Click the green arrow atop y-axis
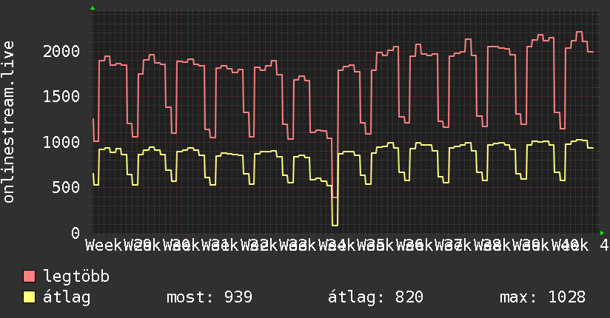Viewport: 610px width, 318px height. coord(93,8)
